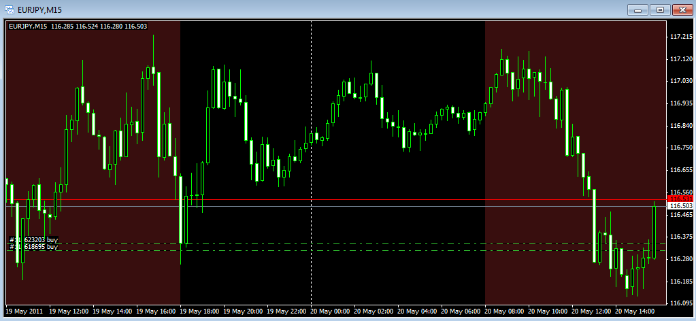
Task: Click the 20 May 00:00 time label
Action: 329,311
